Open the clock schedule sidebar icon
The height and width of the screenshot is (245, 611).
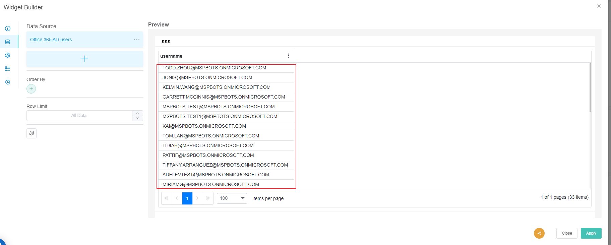point(8,82)
